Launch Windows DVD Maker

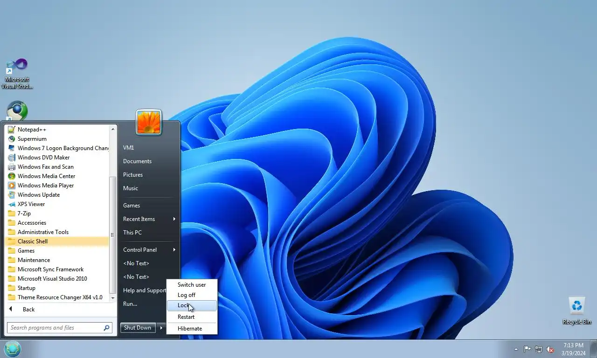[57, 157]
